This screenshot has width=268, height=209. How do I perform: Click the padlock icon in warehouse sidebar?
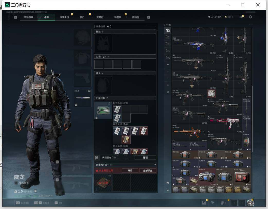(168, 85)
